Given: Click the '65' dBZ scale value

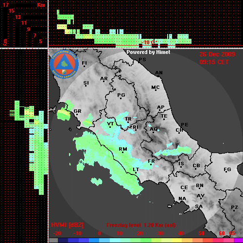Looking at the screenshot, I should [x=232, y=233].
